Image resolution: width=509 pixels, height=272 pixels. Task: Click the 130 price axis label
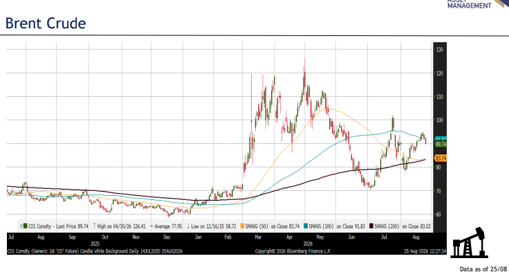coord(440,50)
